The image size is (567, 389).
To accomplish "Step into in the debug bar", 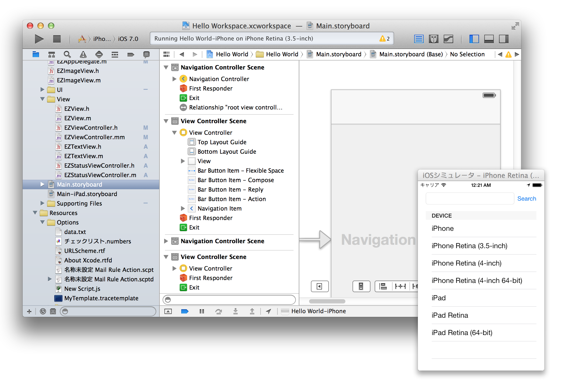I will (x=236, y=311).
